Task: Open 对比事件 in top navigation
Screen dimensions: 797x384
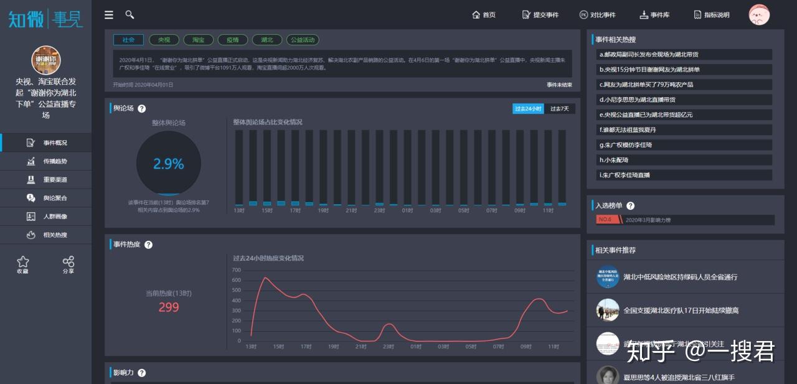Action: pyautogui.click(x=597, y=15)
